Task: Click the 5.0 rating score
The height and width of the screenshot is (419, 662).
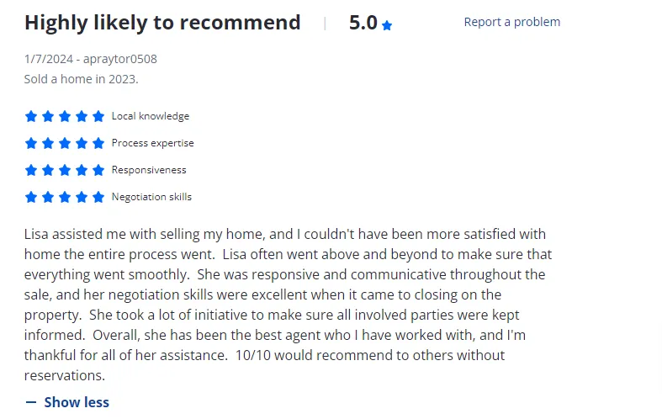Action: click(363, 23)
